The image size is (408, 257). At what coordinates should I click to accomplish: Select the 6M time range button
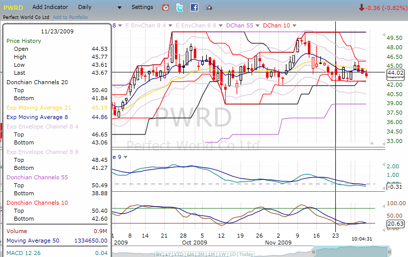pyautogui.click(x=191, y=254)
